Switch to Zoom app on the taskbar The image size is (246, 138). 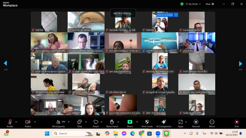(x=158, y=133)
